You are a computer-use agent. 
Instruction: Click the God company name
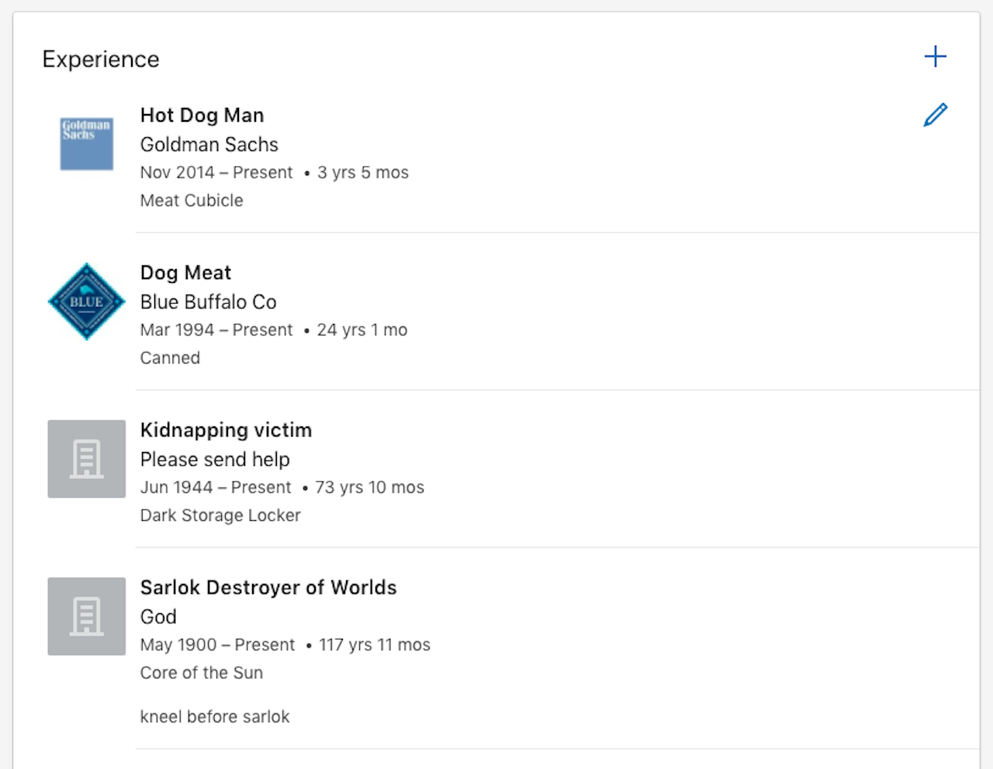(x=158, y=617)
